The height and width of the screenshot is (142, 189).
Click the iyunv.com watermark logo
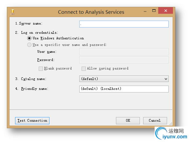pos(171,133)
